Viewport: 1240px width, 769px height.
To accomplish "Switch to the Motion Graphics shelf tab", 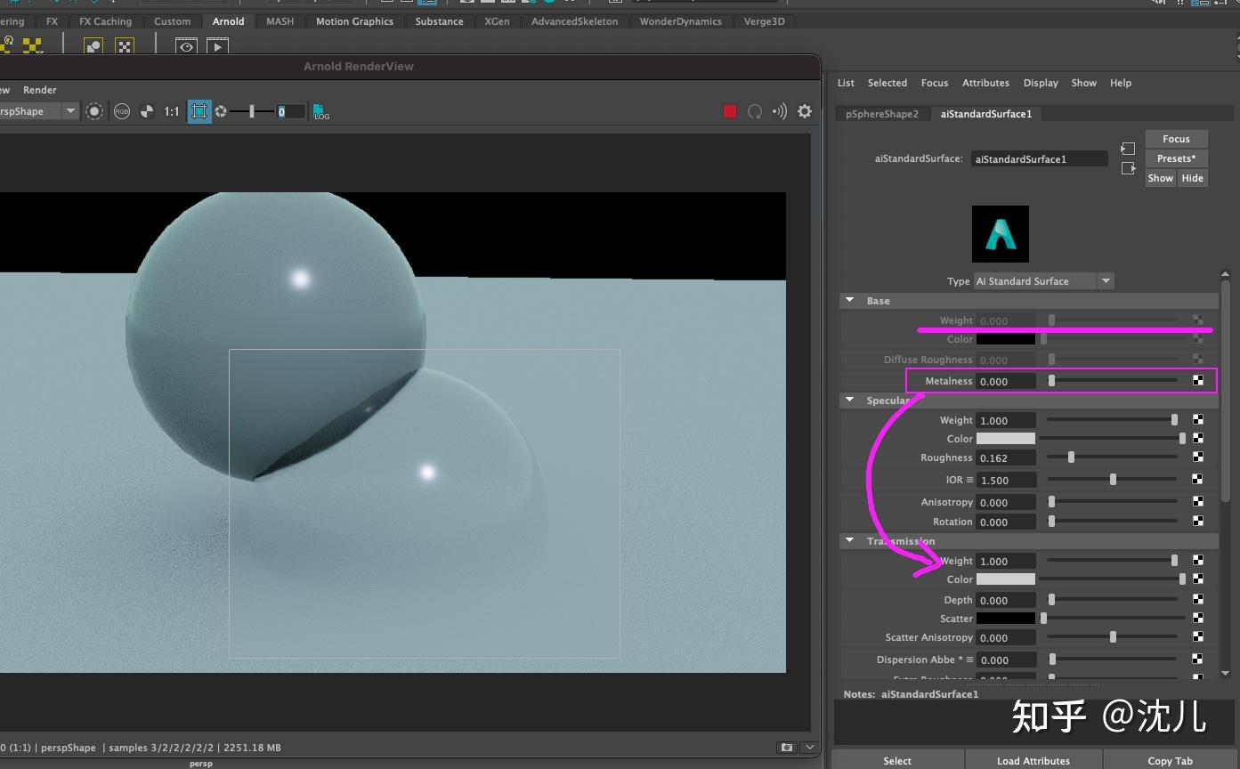I will [x=354, y=21].
